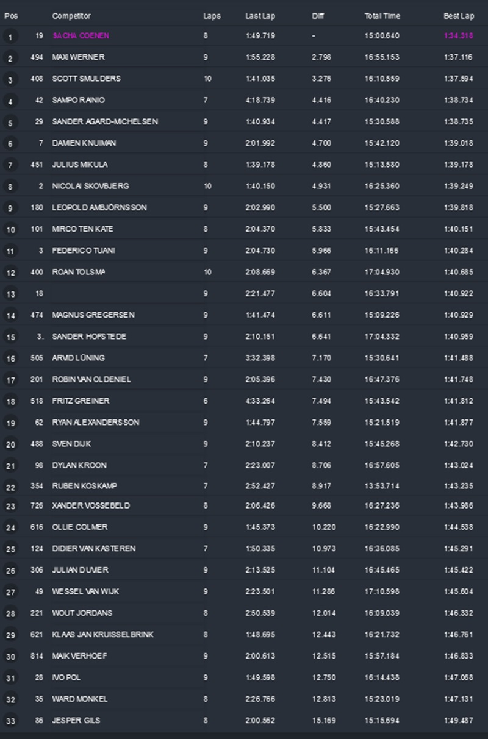Click the Last Lap column header
Image resolution: width=488 pixels, height=739 pixels.
pos(259,16)
